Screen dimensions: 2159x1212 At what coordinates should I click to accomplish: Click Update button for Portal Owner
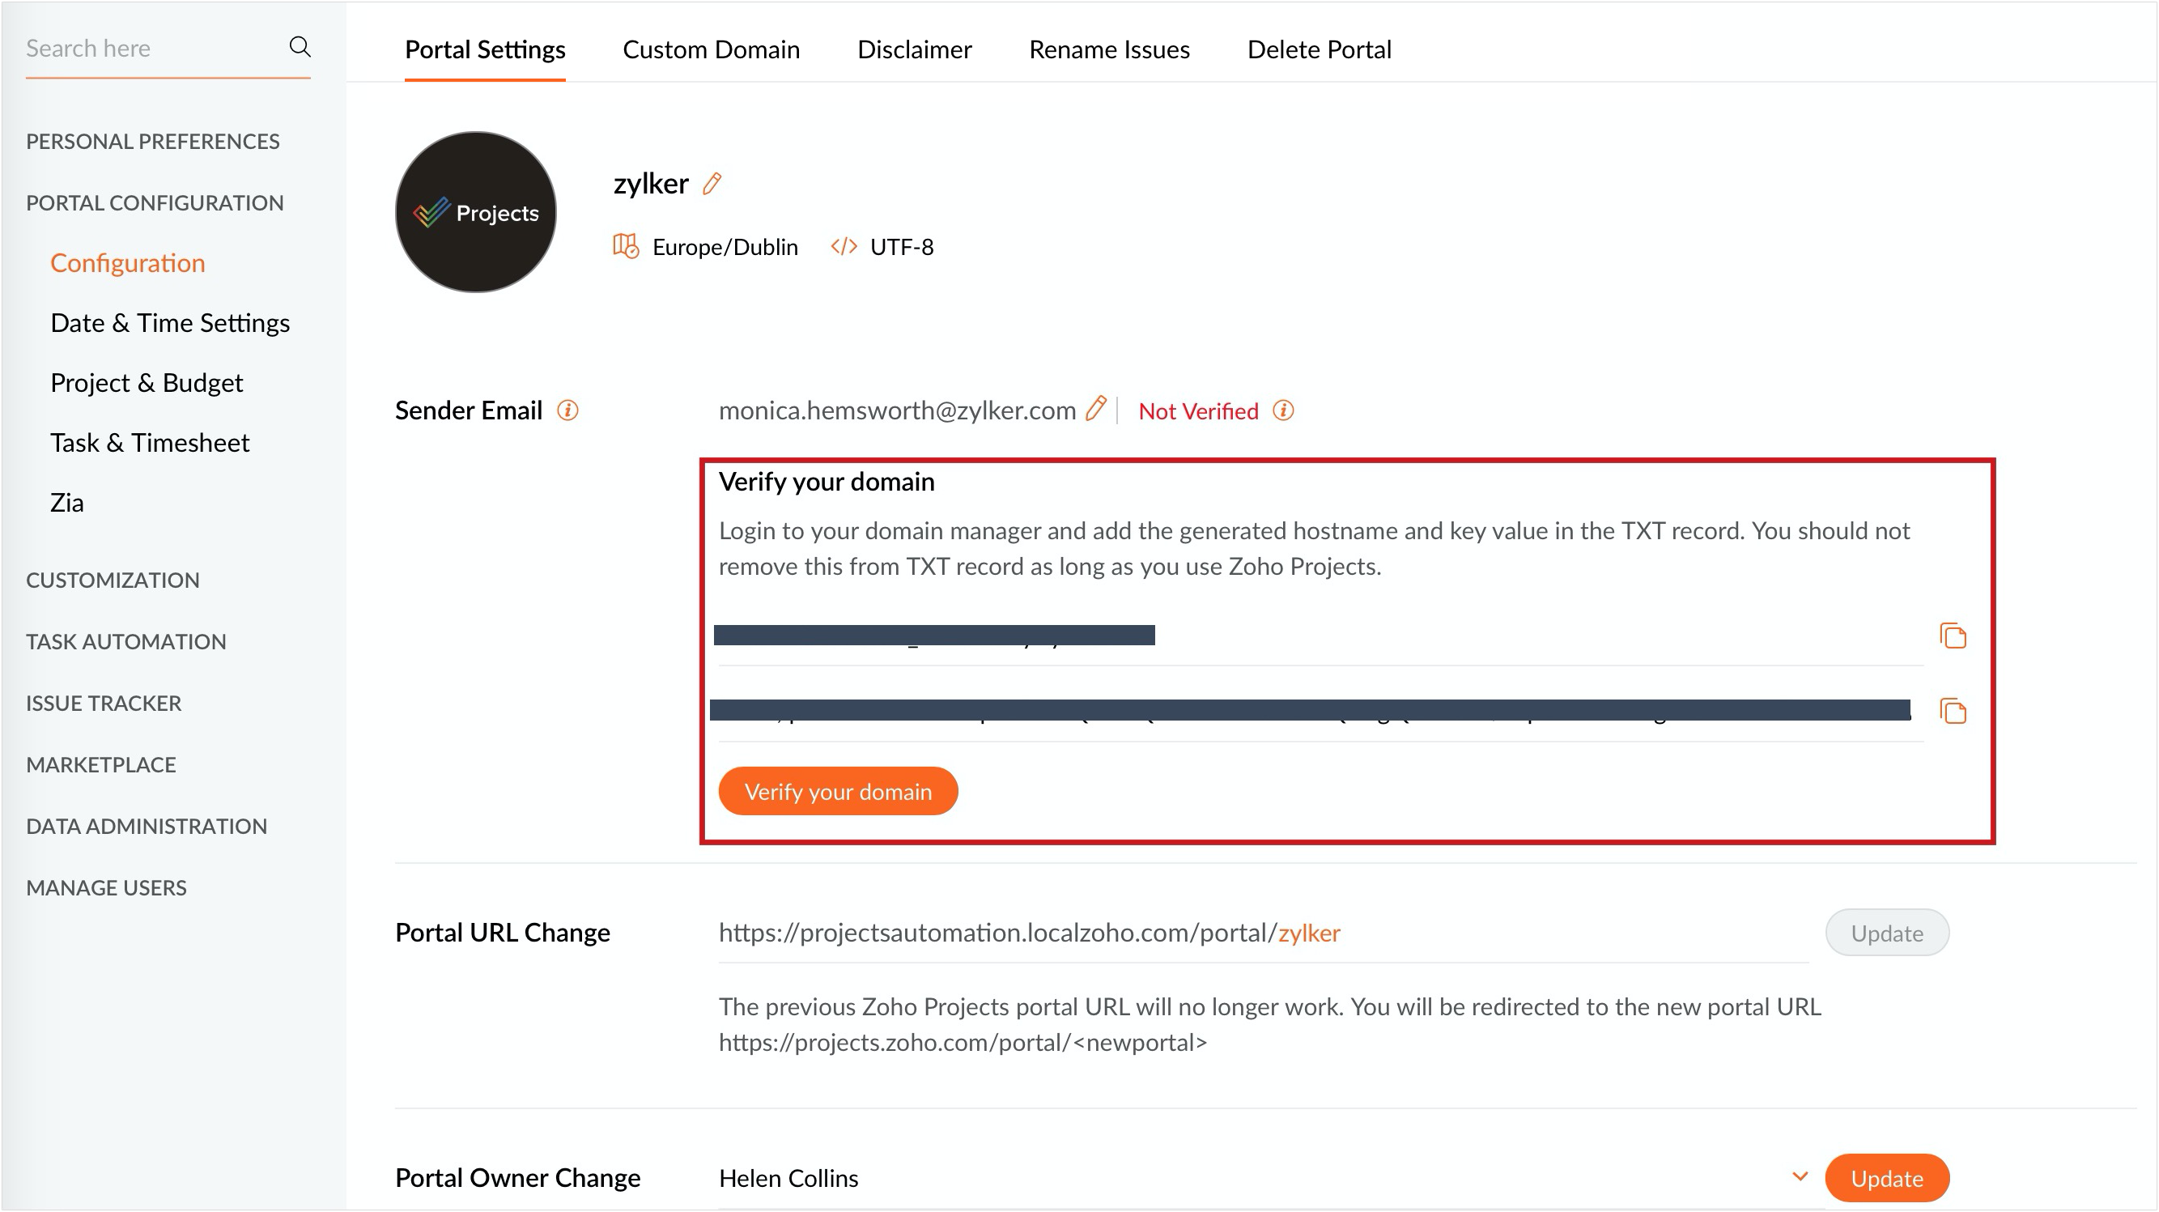coord(1885,1178)
